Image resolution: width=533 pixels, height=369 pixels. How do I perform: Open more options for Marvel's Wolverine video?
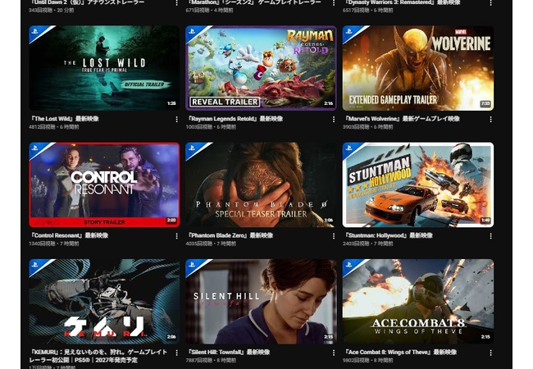click(490, 119)
